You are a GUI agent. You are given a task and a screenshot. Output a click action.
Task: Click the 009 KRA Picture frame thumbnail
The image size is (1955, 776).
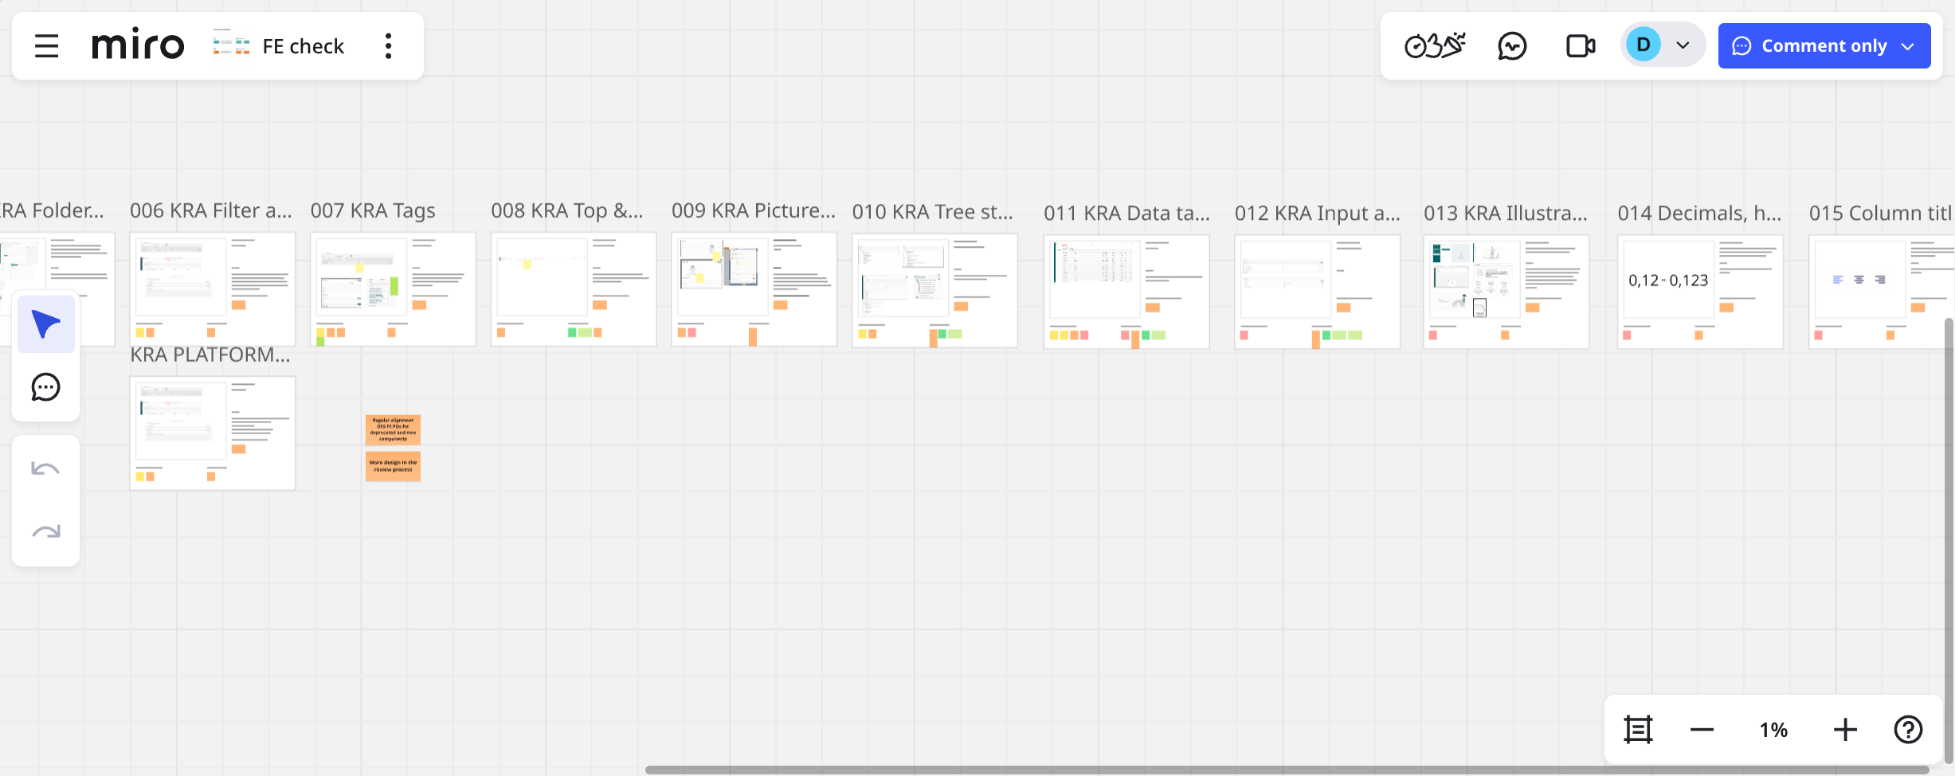click(x=754, y=289)
